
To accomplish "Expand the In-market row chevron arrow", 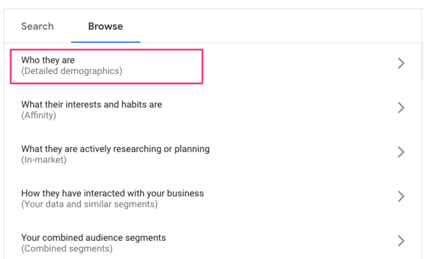I will click(x=401, y=152).
